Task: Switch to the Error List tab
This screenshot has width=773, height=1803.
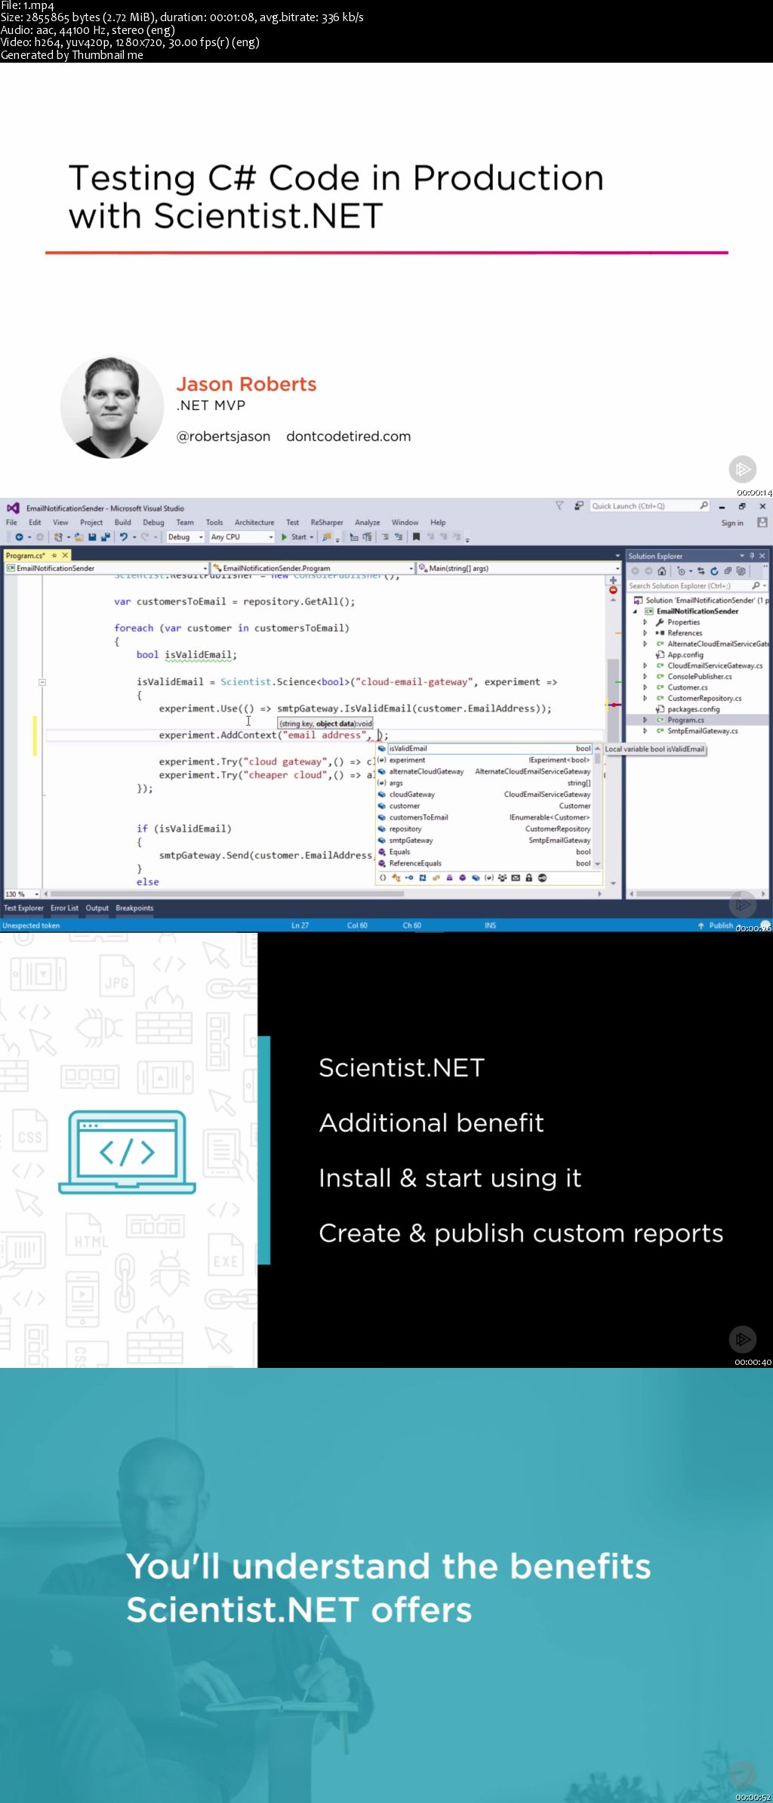Action: click(64, 909)
